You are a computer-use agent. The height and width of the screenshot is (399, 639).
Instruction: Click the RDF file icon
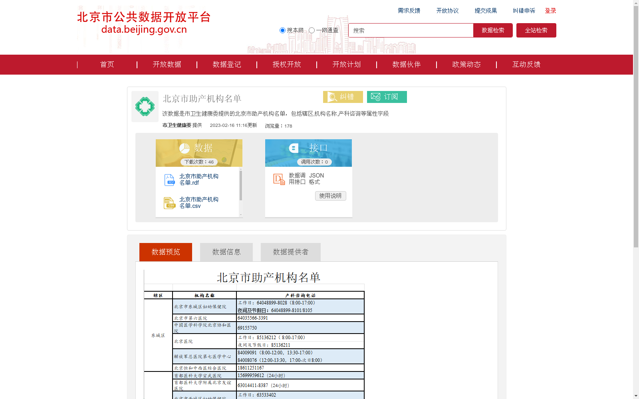[169, 180]
